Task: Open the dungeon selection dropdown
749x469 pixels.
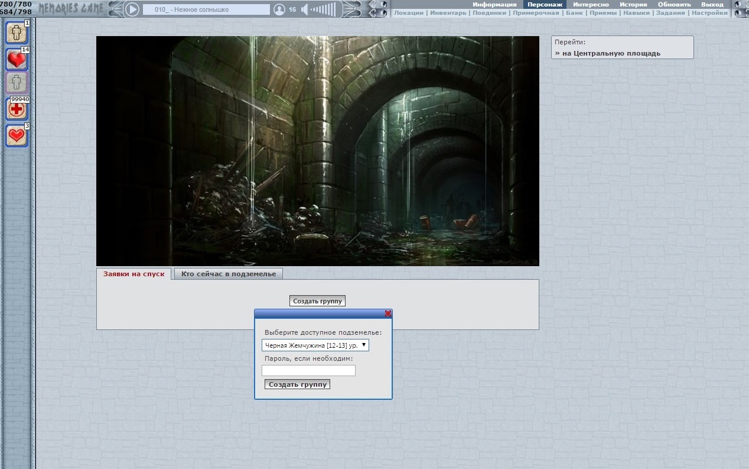Action: (315, 345)
